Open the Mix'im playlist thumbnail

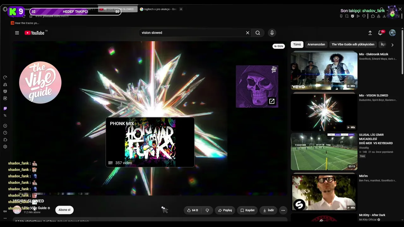point(324,192)
